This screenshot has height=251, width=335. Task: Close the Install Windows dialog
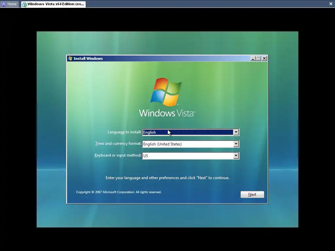264,59
